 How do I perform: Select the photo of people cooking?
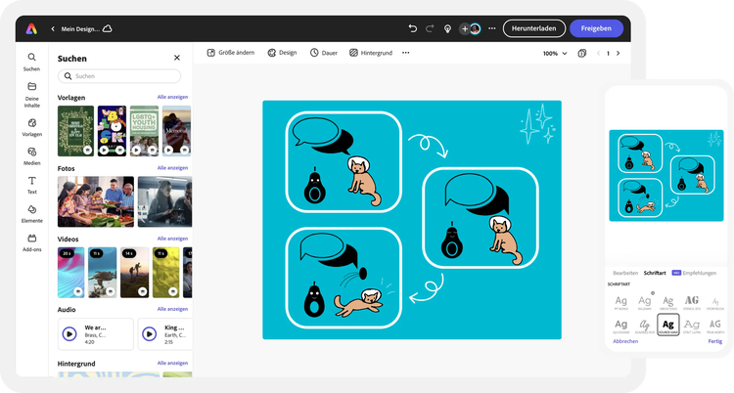96,201
